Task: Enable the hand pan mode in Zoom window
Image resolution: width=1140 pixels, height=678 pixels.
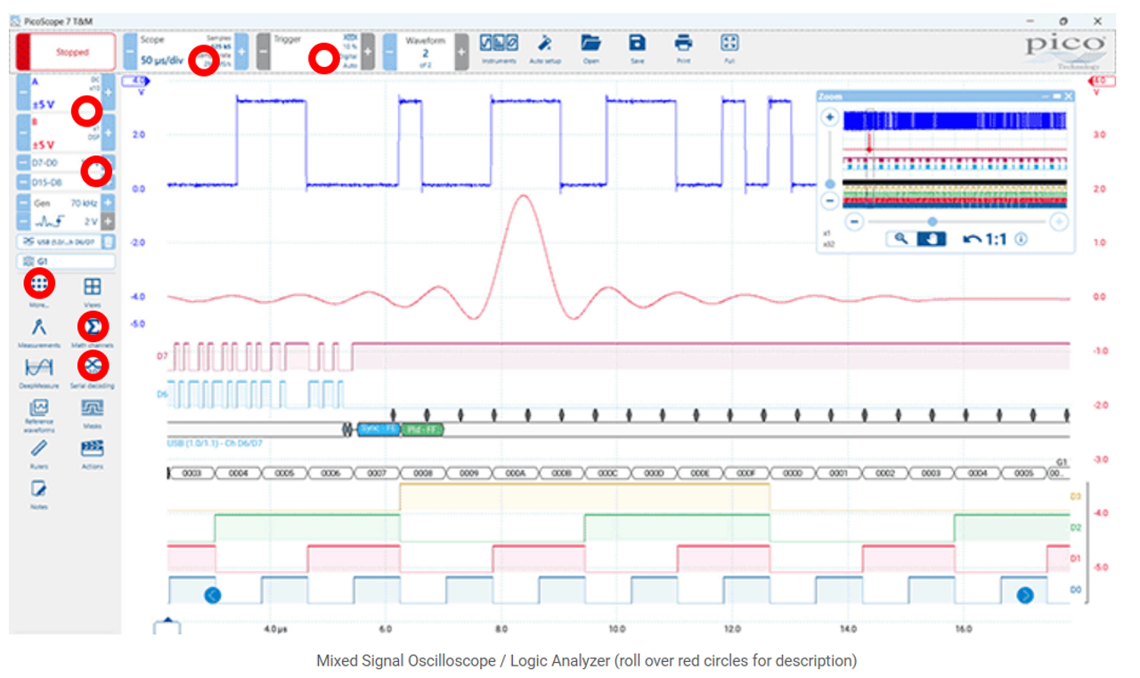Action: (931, 239)
